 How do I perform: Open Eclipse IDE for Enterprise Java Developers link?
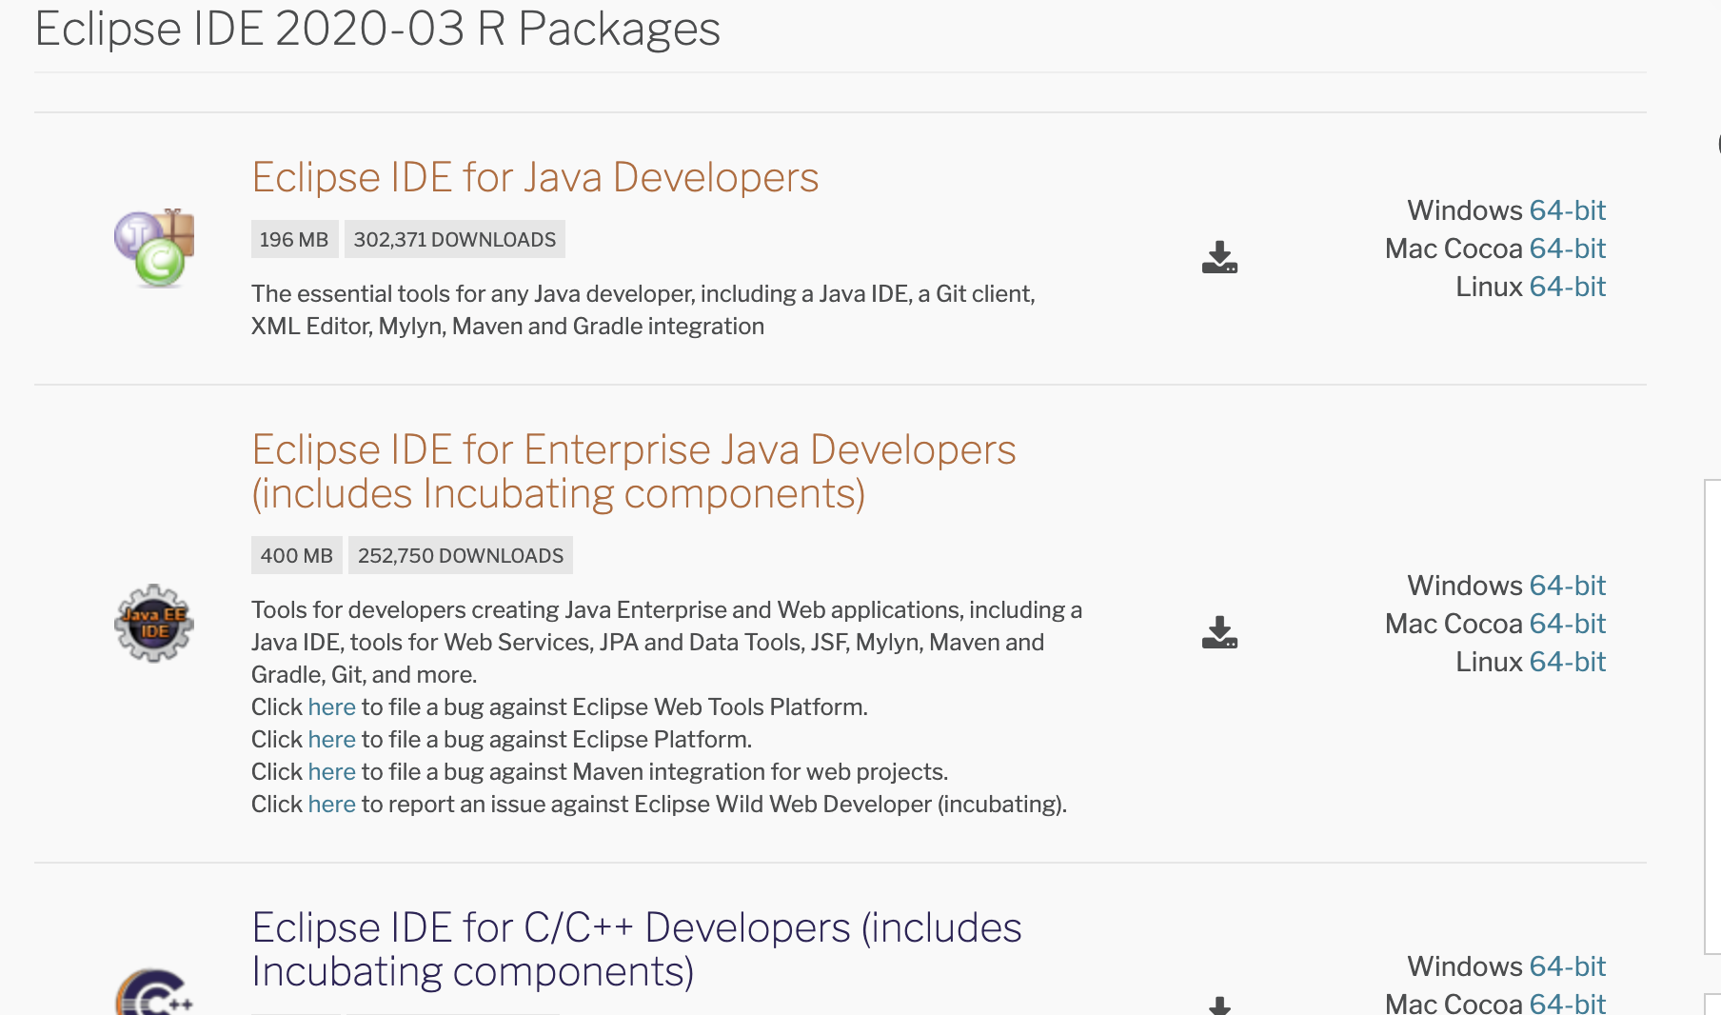coord(634,471)
